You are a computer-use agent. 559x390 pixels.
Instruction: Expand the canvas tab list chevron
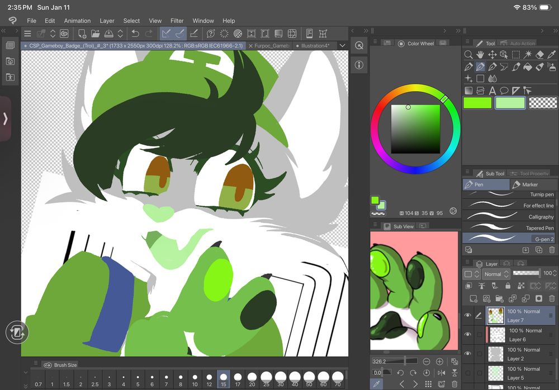point(343,46)
